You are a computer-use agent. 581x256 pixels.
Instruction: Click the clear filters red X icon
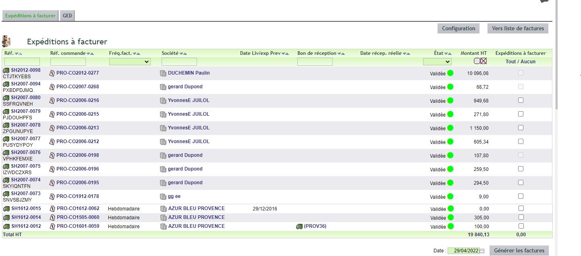click(483, 61)
